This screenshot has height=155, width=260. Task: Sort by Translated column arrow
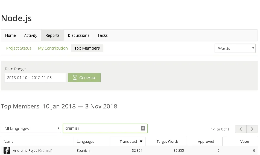click(x=141, y=141)
